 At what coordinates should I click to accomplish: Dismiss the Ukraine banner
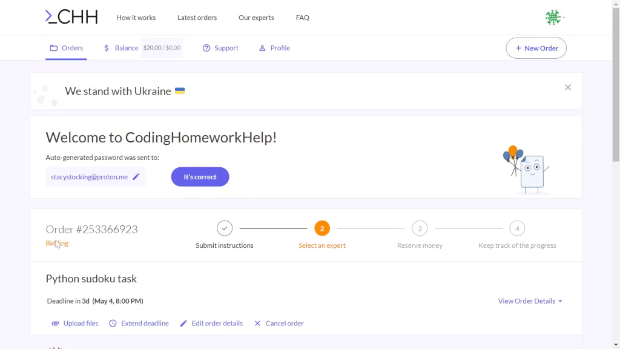point(568,87)
